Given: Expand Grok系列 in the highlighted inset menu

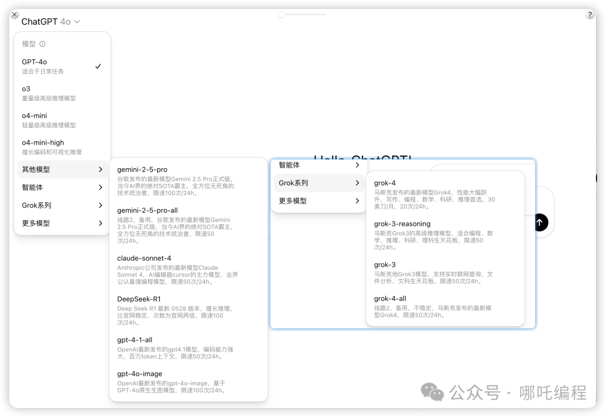Looking at the screenshot, I should tap(319, 183).
